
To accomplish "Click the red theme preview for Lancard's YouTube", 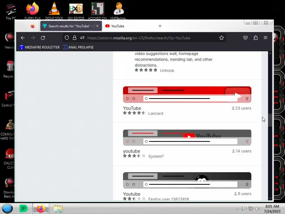I will point(187,95).
